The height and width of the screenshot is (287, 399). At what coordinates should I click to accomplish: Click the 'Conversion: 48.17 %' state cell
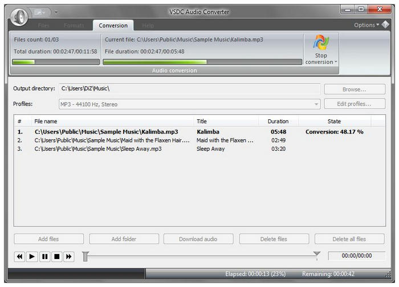pos(335,132)
